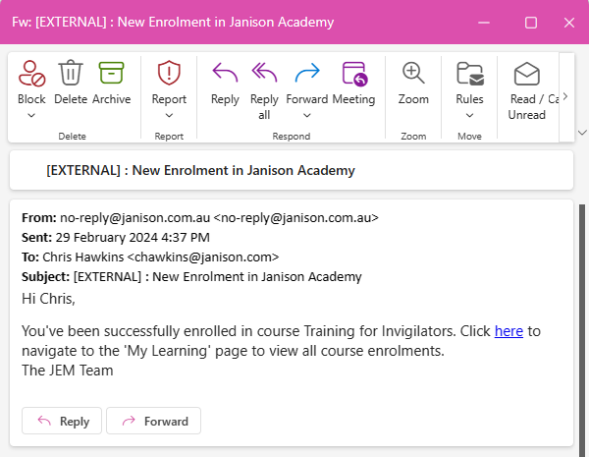
Task: Expand the Report dropdown chevron
Action: tap(169, 115)
